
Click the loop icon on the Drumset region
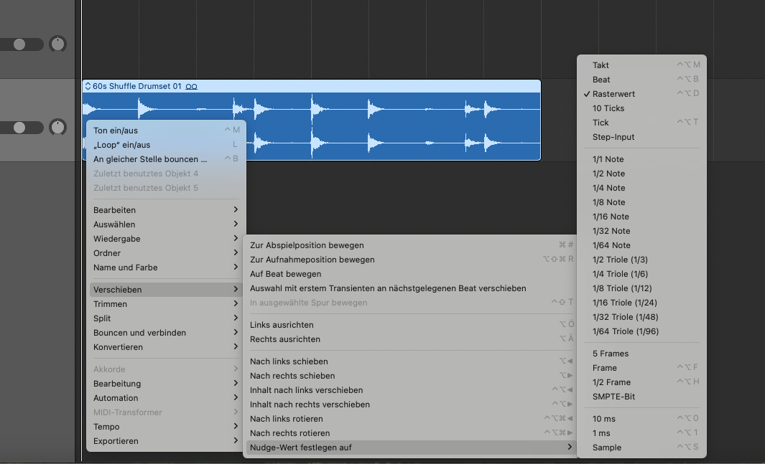(x=191, y=87)
